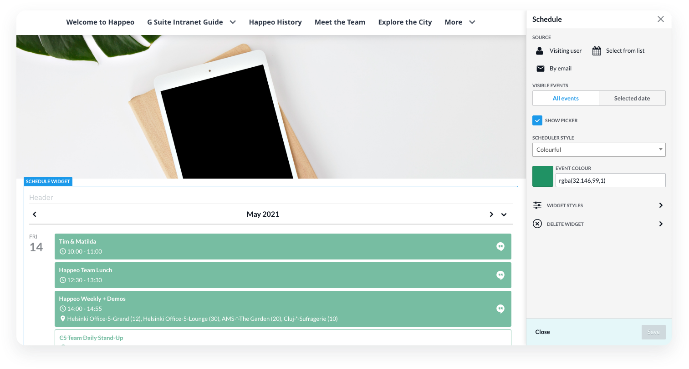Viewport: 689px width, 369px height.
Task: Click the green event colour swatch
Action: click(x=543, y=176)
